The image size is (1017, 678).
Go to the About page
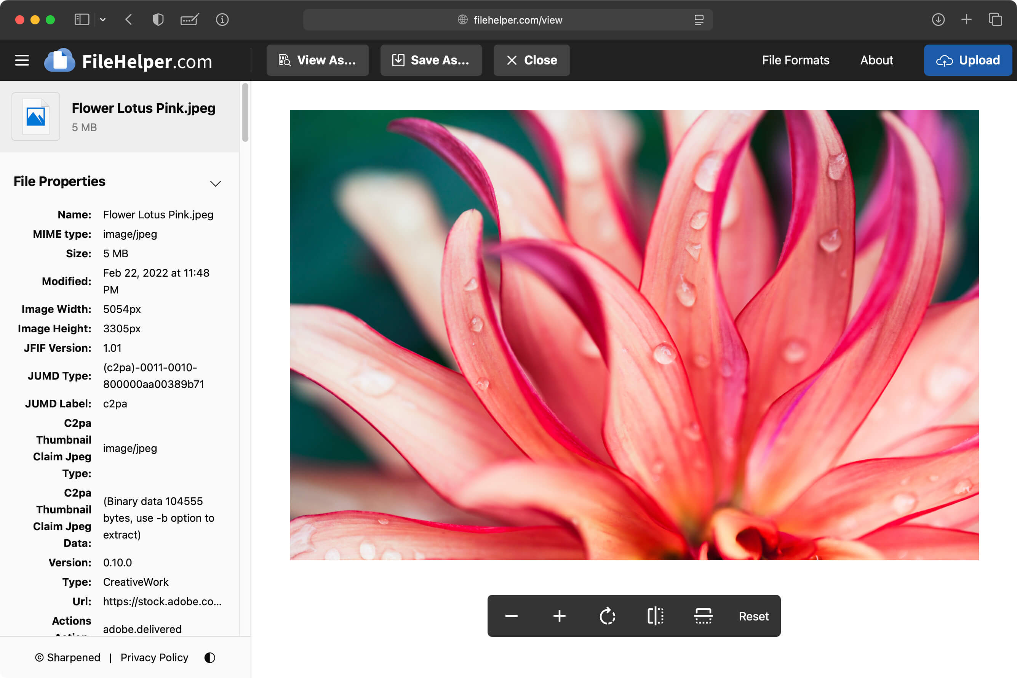pyautogui.click(x=876, y=61)
